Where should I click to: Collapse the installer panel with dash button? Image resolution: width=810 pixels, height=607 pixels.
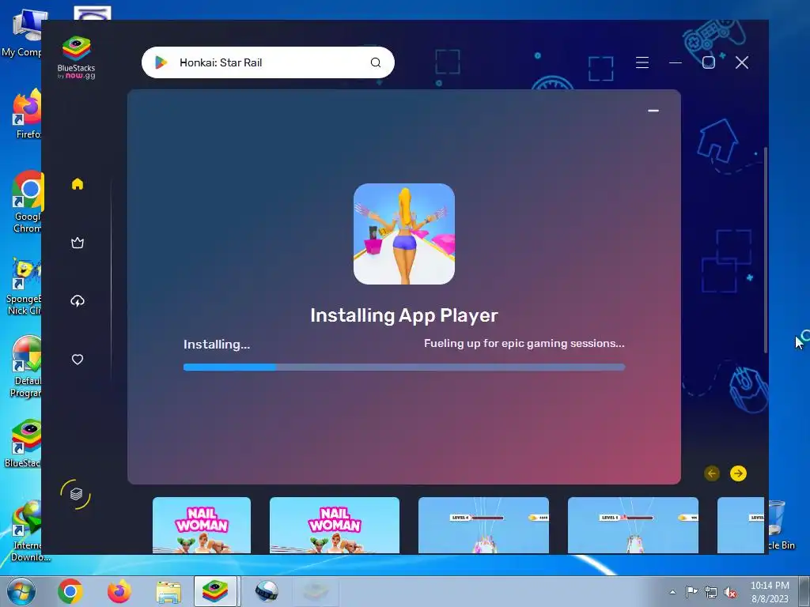tap(653, 111)
